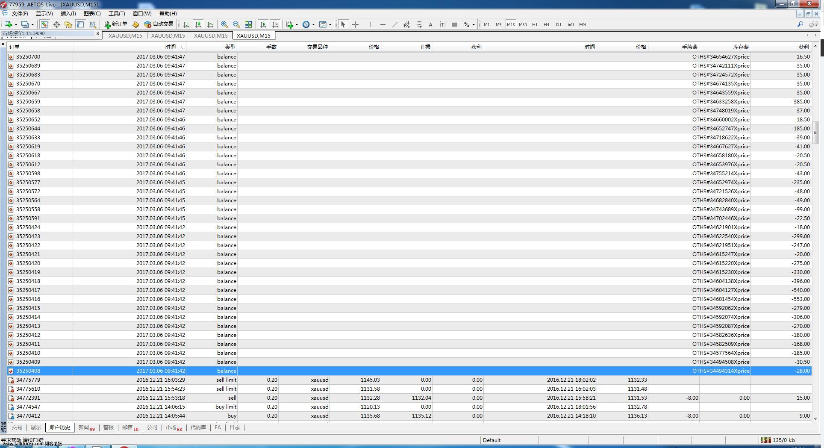
Task: Toggle Candlesticks chart display mode
Action: point(198,24)
